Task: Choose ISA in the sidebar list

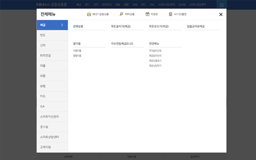Action: 42,106
